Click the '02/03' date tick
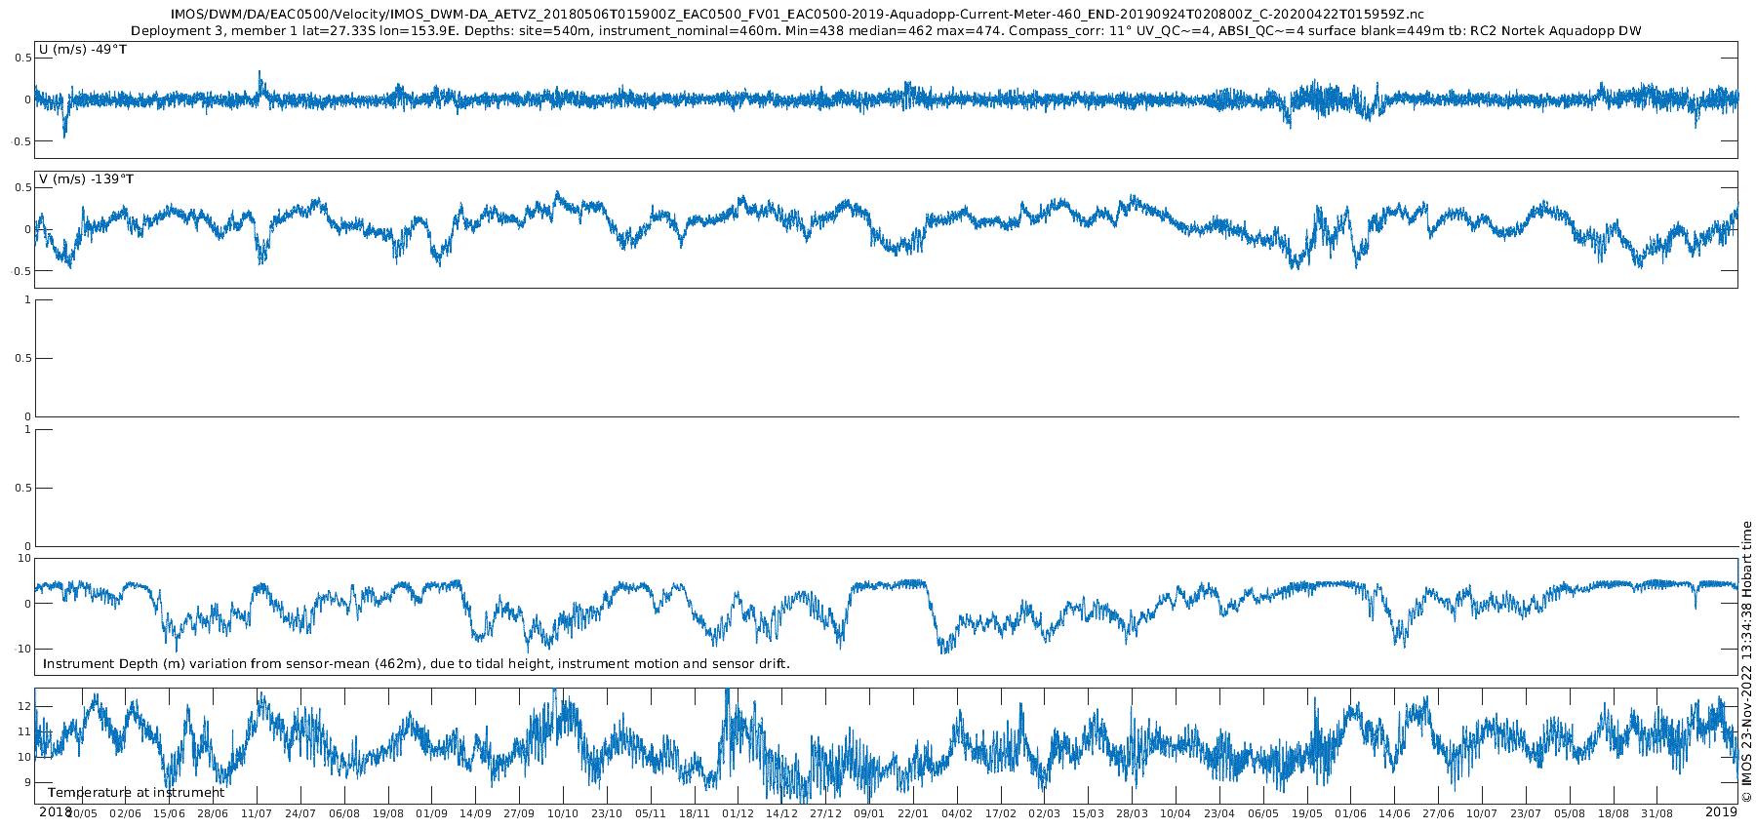The width and height of the screenshot is (1756, 829). 1044,814
